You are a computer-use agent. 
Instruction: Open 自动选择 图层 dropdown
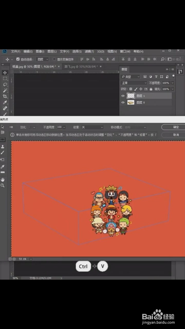(x=42, y=59)
